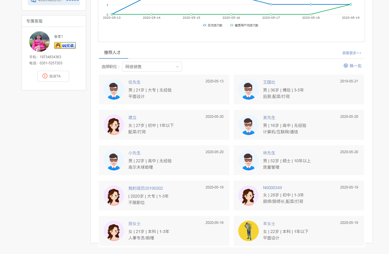Open 建立 candidate profile link
This screenshot has height=254, width=389.
132,118
